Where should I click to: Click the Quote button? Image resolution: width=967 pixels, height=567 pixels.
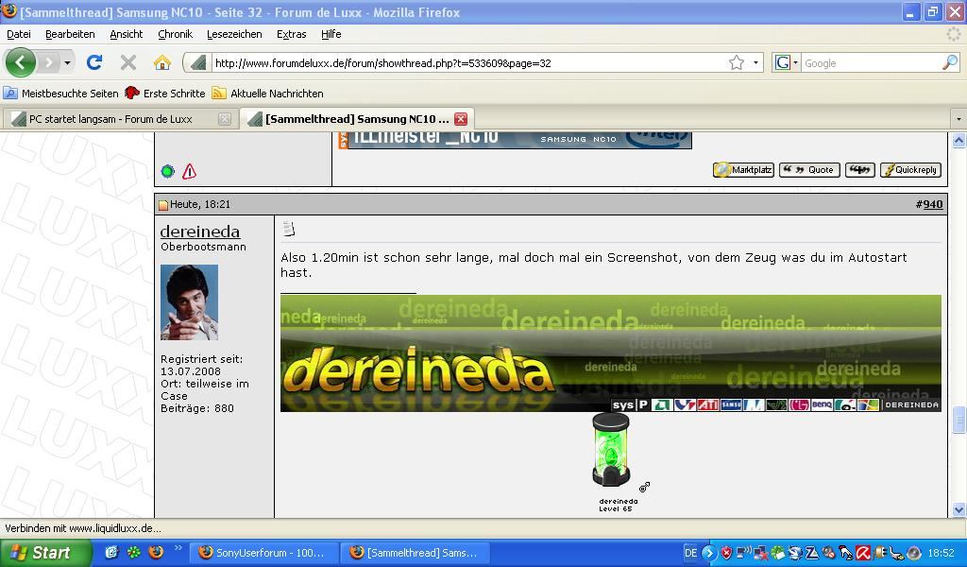tap(809, 170)
